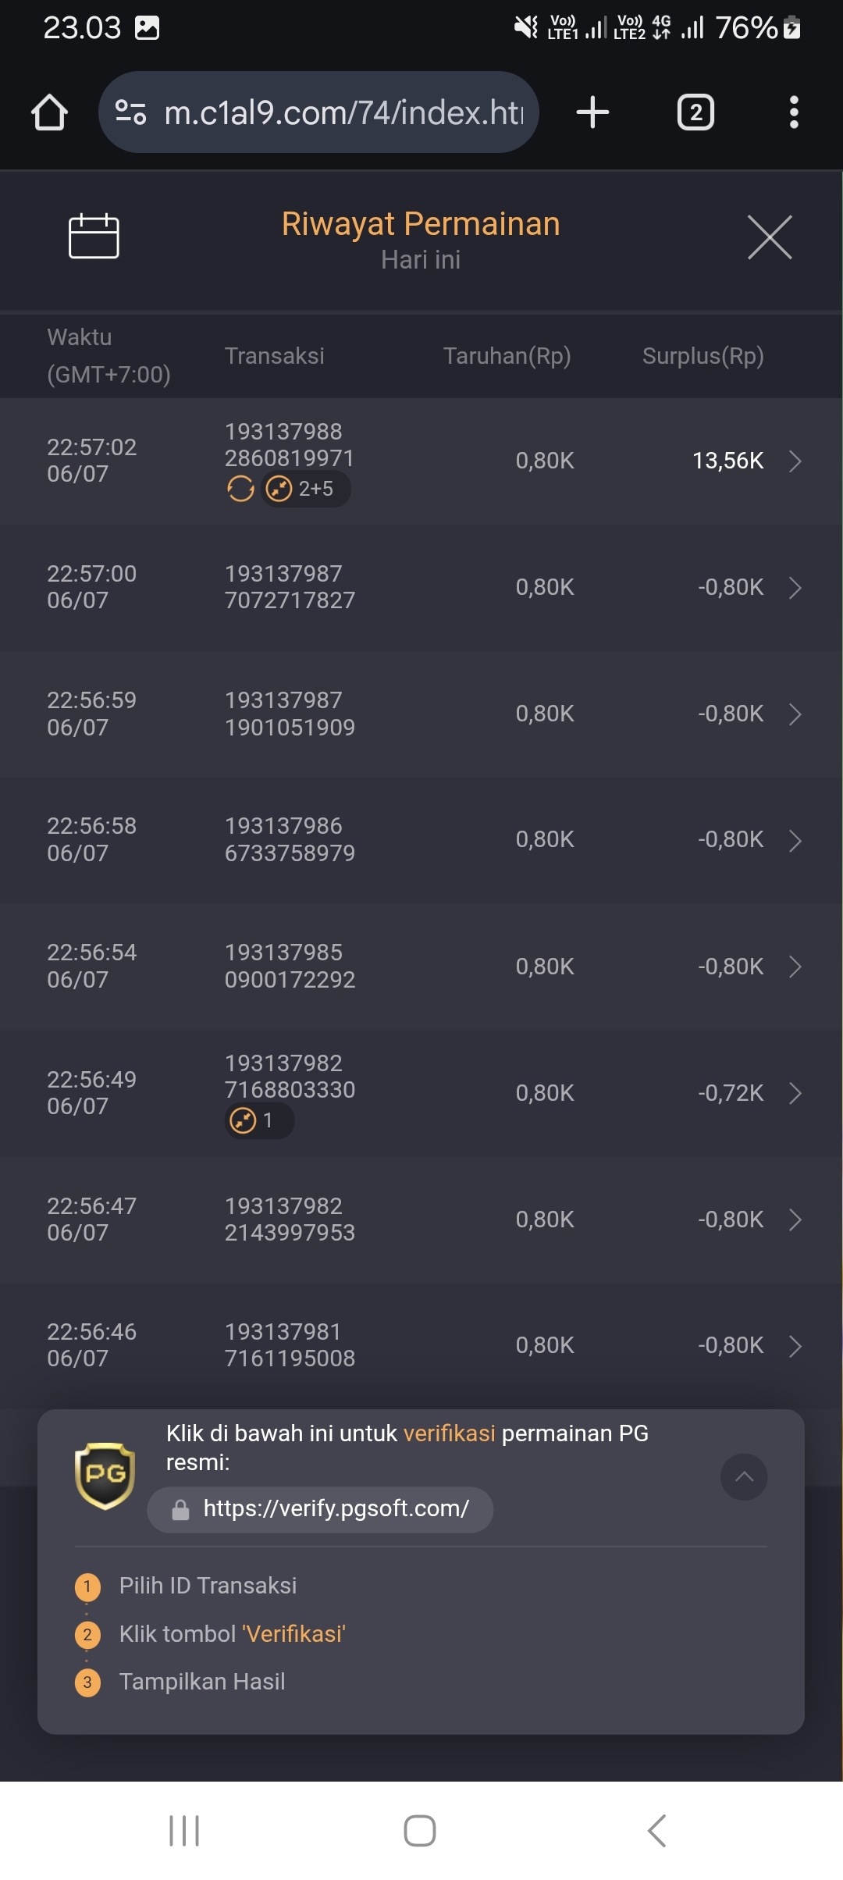
Task: Click the badge with 1 on the 22:56:49 transaction
Action: coord(259,1120)
